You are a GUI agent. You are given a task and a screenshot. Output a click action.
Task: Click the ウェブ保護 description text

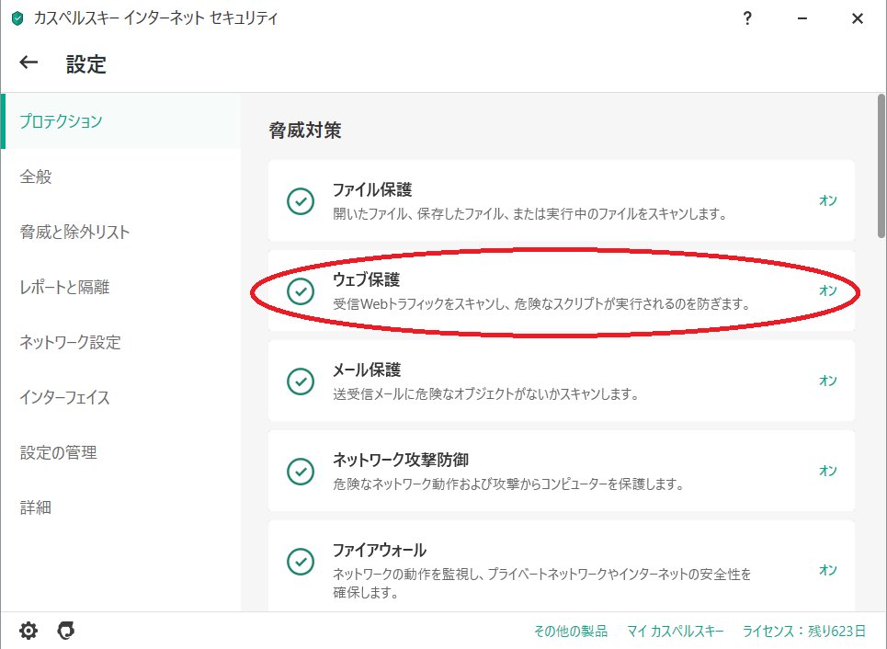pyautogui.click(x=541, y=304)
